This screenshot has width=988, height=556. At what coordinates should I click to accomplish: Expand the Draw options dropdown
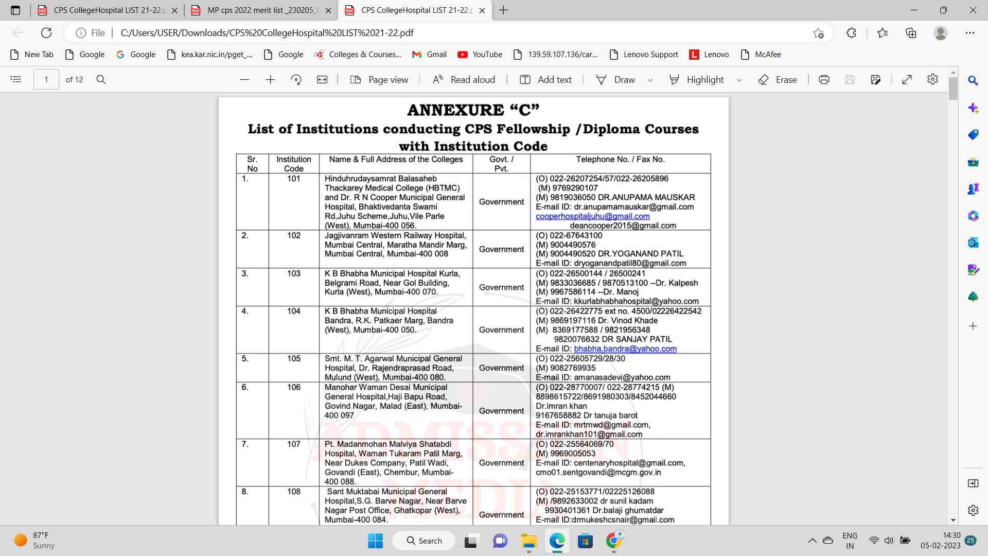point(650,80)
